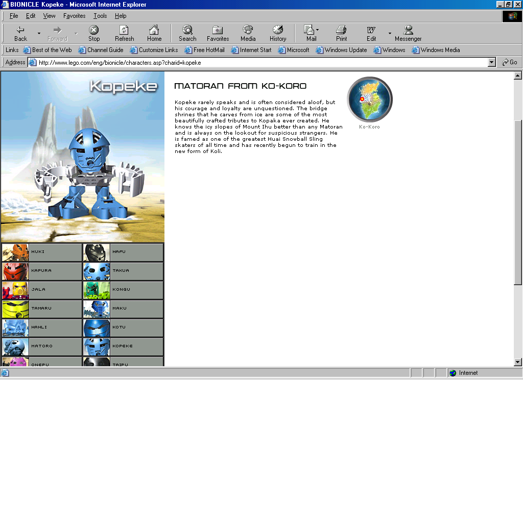Open Best of the Web link
This screenshot has height=510, width=523.
47,50
